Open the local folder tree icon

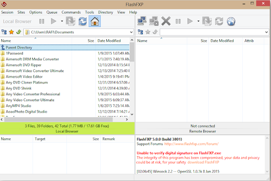4,32
